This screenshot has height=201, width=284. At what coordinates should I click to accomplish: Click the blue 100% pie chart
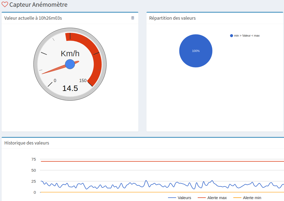pyautogui.click(x=196, y=51)
